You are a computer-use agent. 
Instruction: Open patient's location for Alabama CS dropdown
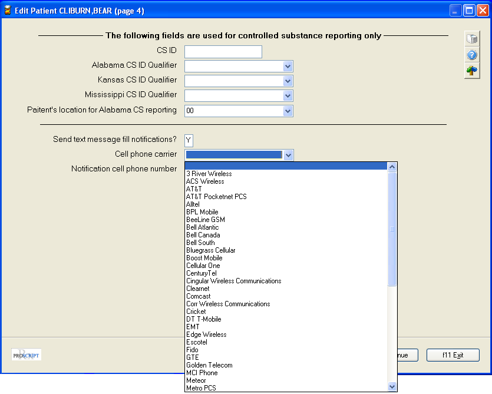tap(288, 111)
